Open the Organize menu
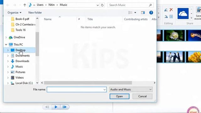 point(14,13)
